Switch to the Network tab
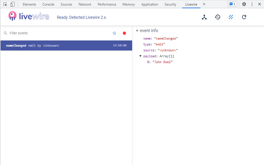The width and height of the screenshot is (264, 165). (x=85, y=5)
